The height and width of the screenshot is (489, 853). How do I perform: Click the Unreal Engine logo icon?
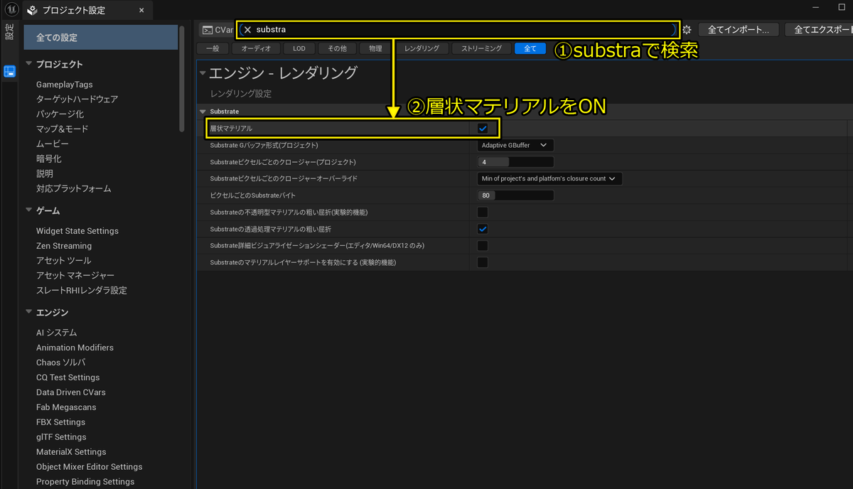(x=10, y=10)
